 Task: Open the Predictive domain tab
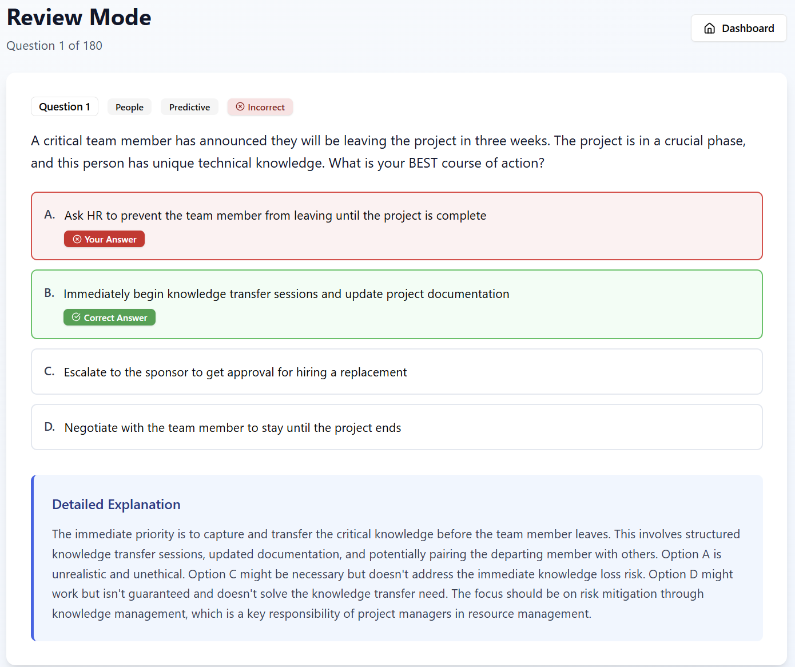pyautogui.click(x=189, y=107)
